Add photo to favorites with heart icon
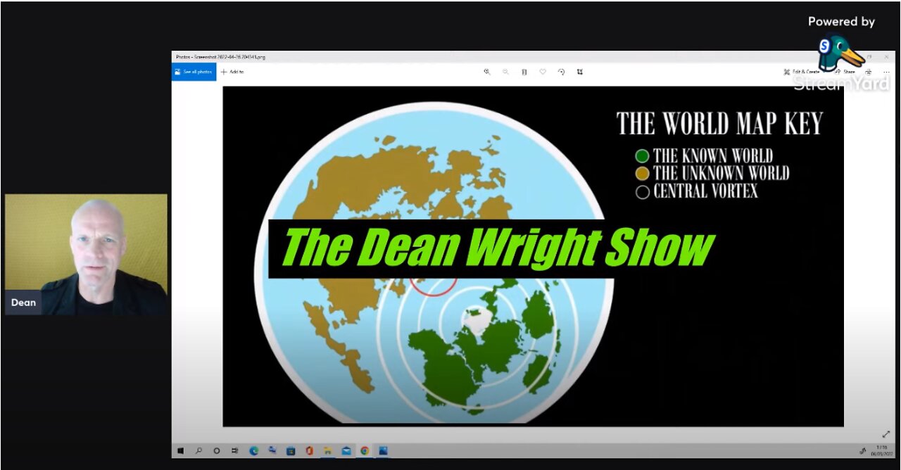Viewport: 901px width, 470px height. coord(543,72)
